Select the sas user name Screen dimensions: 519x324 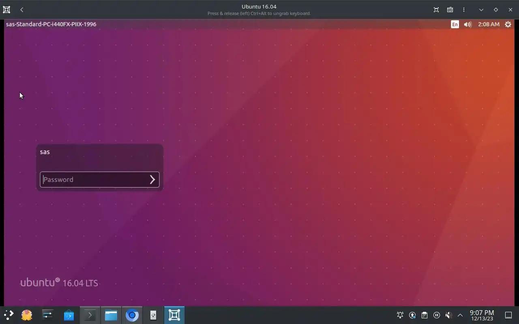click(x=45, y=152)
